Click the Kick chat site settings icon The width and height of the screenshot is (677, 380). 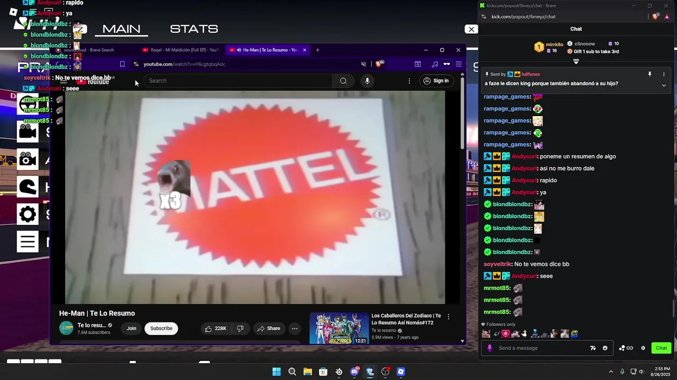(484, 16)
